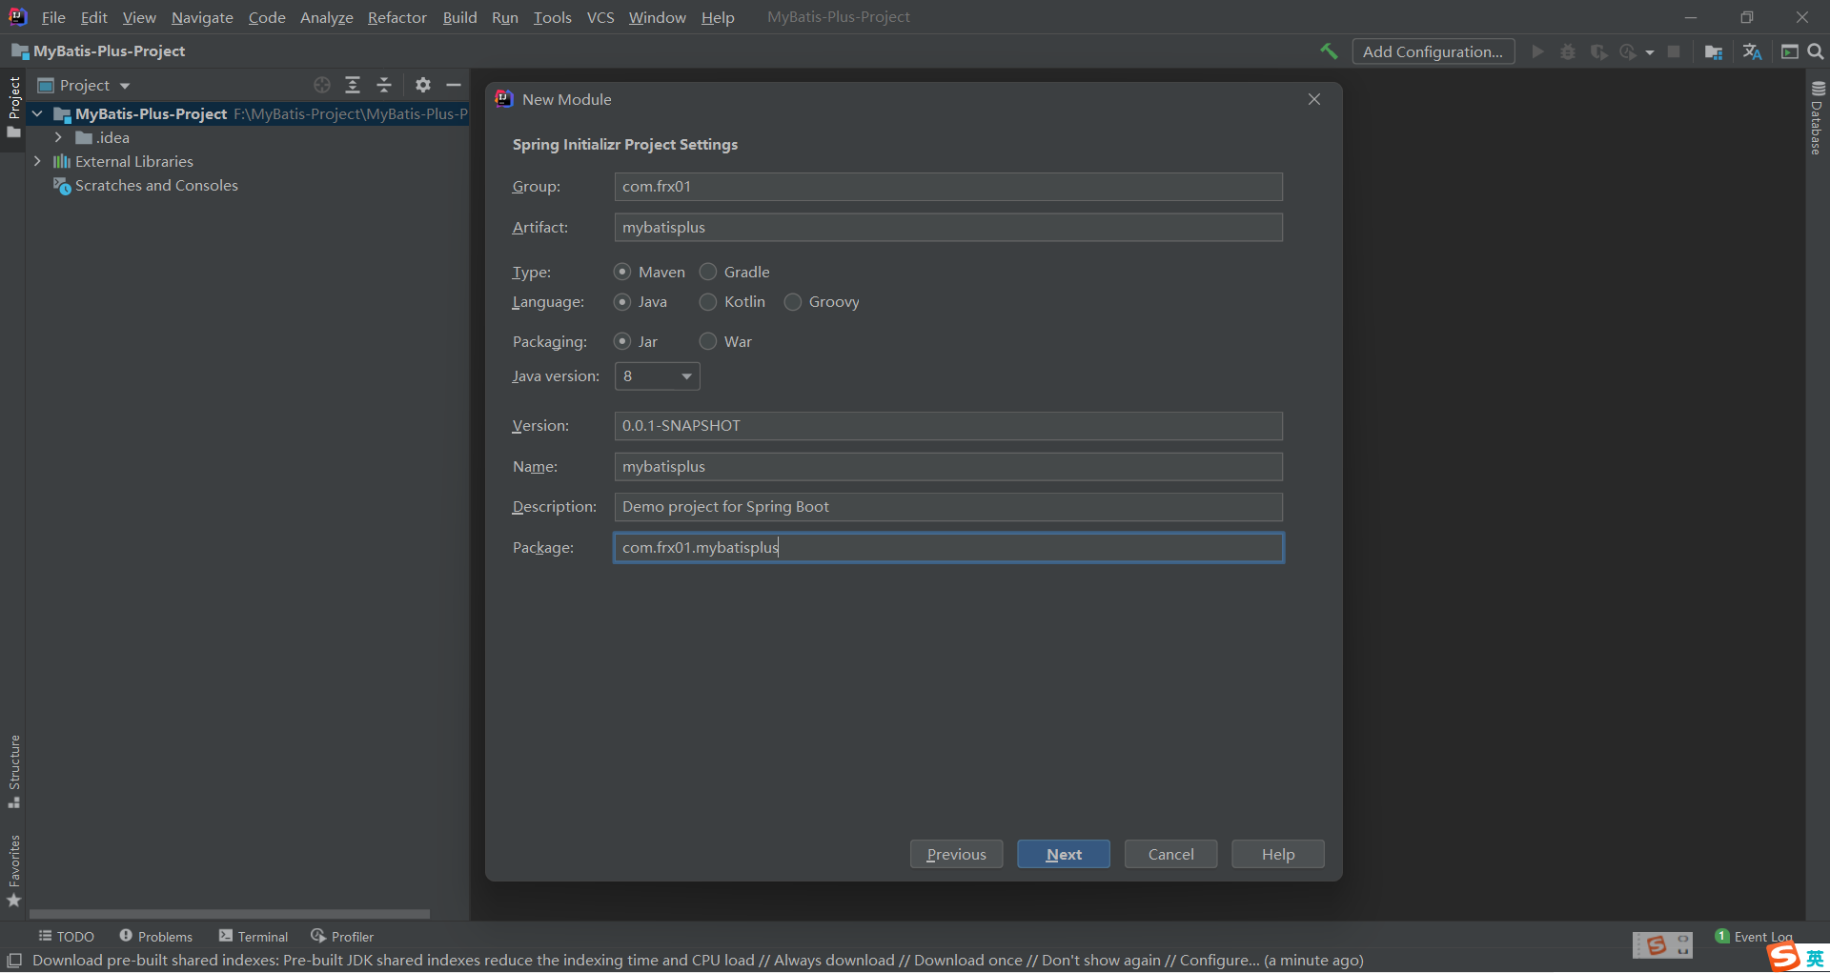This screenshot has width=1830, height=973.
Task: Click the Package input field
Action: (948, 548)
